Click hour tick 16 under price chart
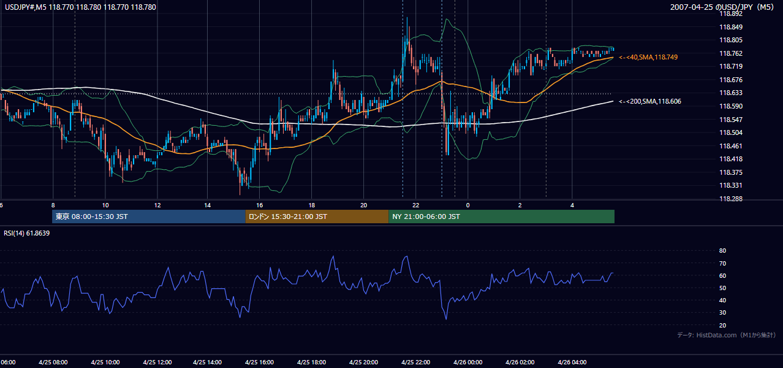 pyautogui.click(x=260, y=205)
